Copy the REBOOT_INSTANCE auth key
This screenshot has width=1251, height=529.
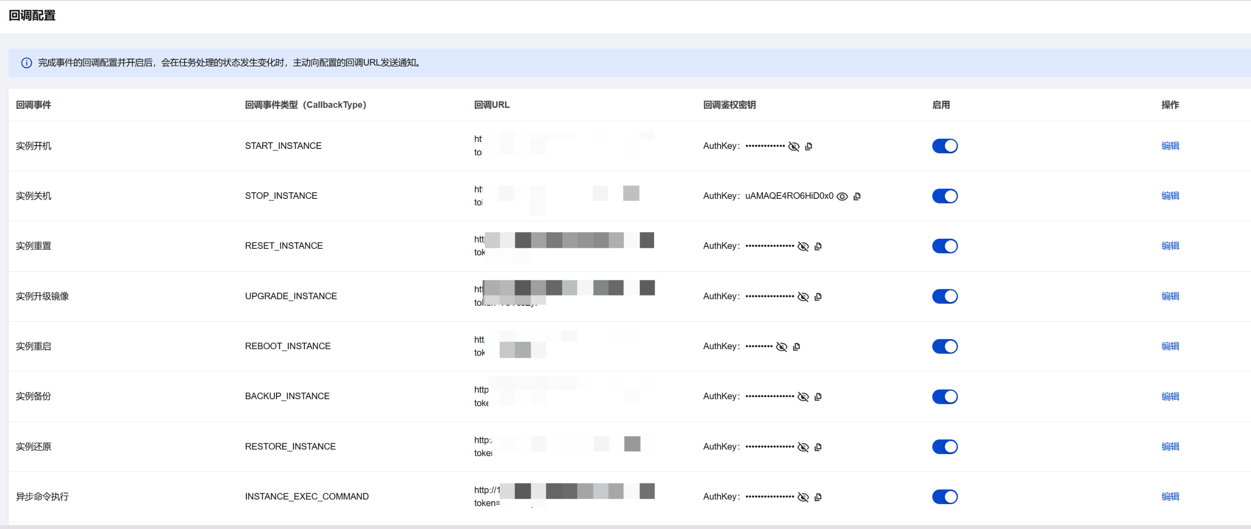796,346
